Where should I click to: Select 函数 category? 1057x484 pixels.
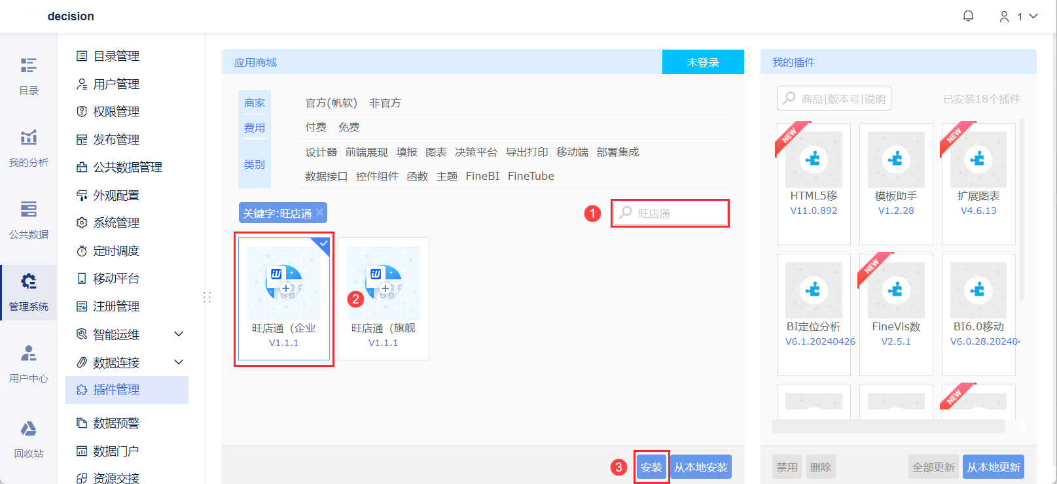(x=417, y=176)
